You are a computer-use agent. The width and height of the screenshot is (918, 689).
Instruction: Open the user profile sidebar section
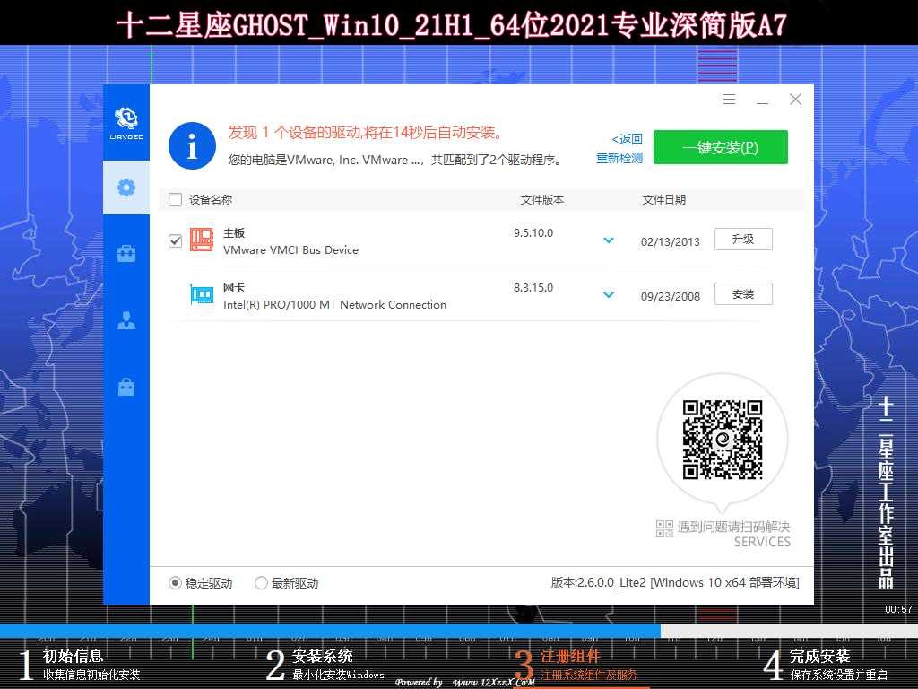126,320
